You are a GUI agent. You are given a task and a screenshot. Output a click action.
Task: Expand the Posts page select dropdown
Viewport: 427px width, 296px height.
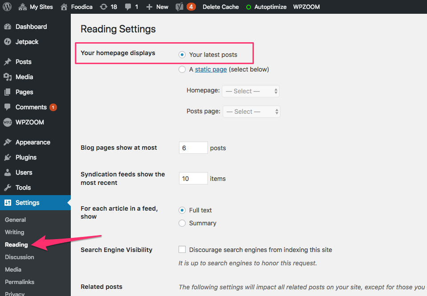coord(251,112)
